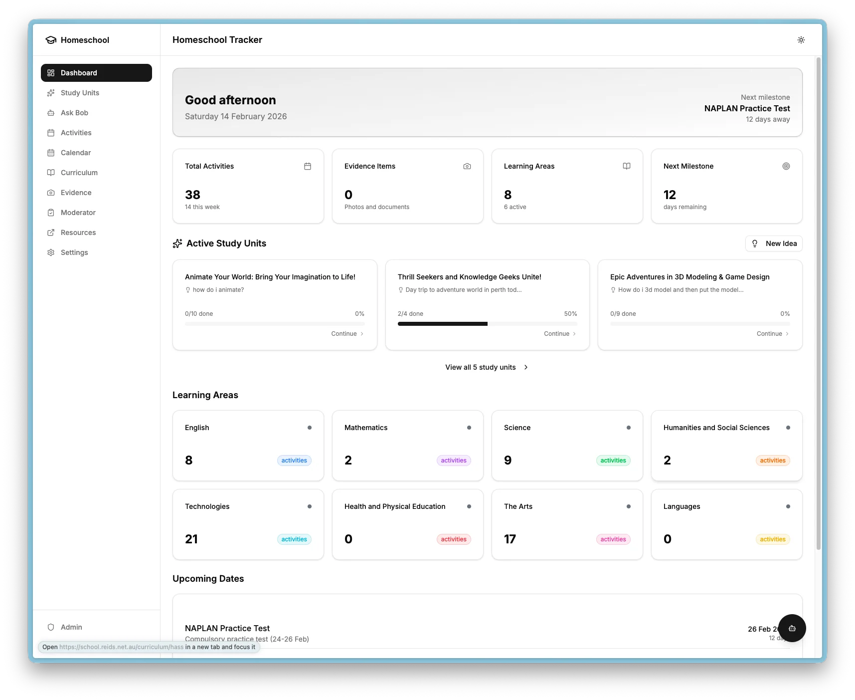
Task: Click the Next Milestone target icon
Action: [x=786, y=166]
